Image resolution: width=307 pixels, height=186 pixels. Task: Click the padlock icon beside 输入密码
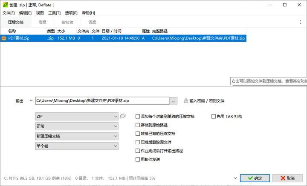pos(186,101)
